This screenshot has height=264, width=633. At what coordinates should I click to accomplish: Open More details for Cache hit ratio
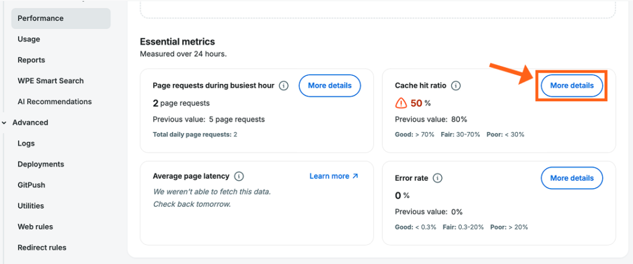pyautogui.click(x=572, y=86)
